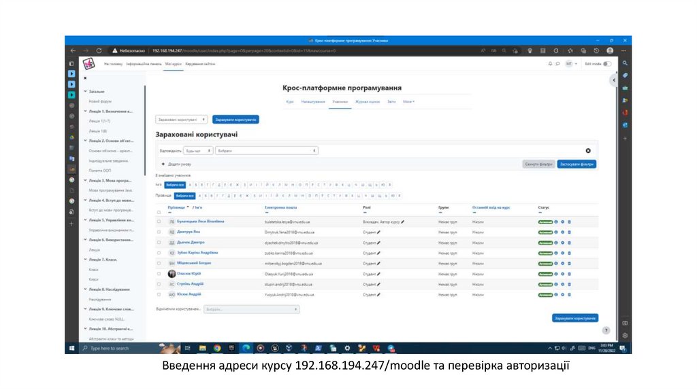Collapse Лекція 7. Класи section
This screenshot has width=697, height=390.
tap(85, 260)
